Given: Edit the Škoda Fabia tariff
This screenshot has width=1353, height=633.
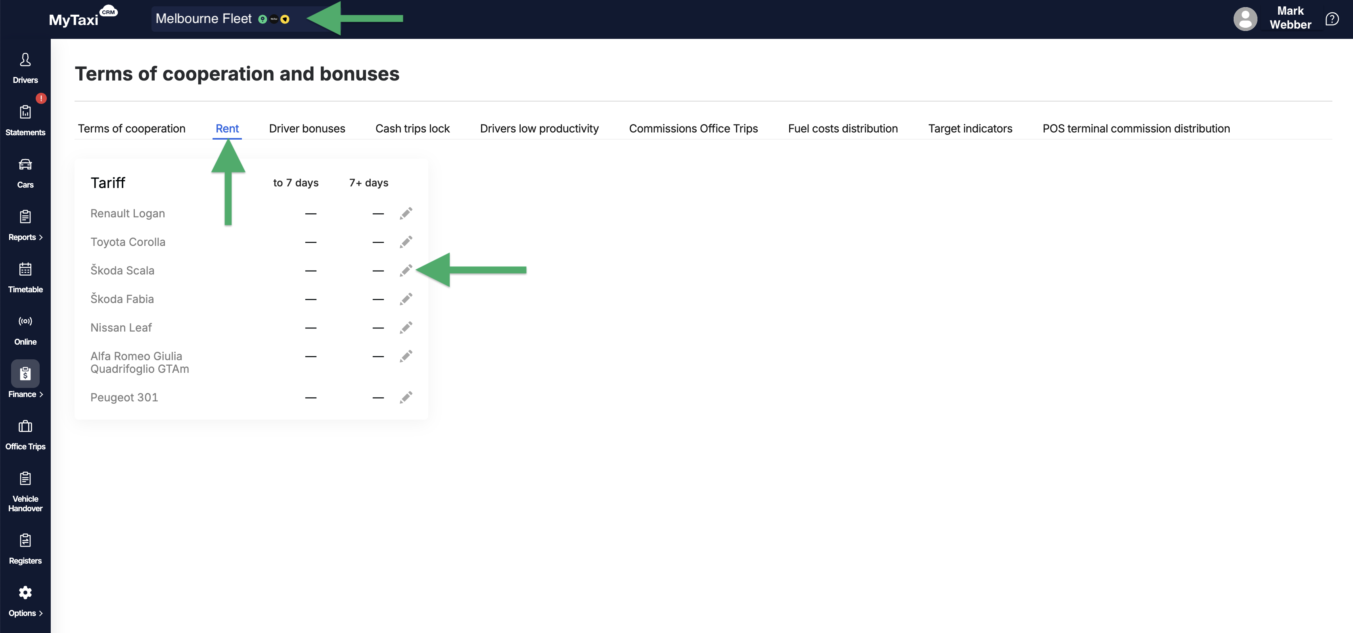Looking at the screenshot, I should click(406, 299).
